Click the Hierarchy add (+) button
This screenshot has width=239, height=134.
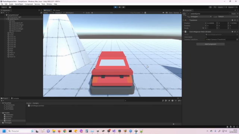[2, 13]
